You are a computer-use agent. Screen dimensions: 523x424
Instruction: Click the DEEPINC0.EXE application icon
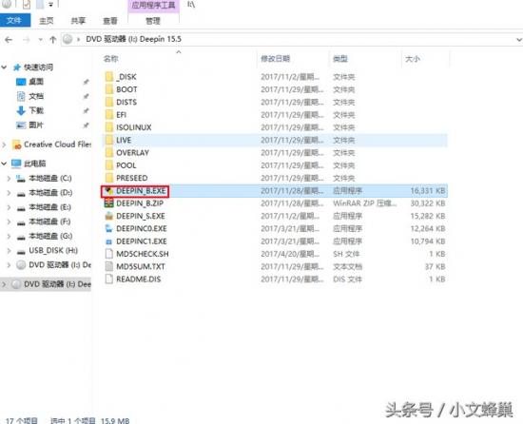tap(109, 229)
